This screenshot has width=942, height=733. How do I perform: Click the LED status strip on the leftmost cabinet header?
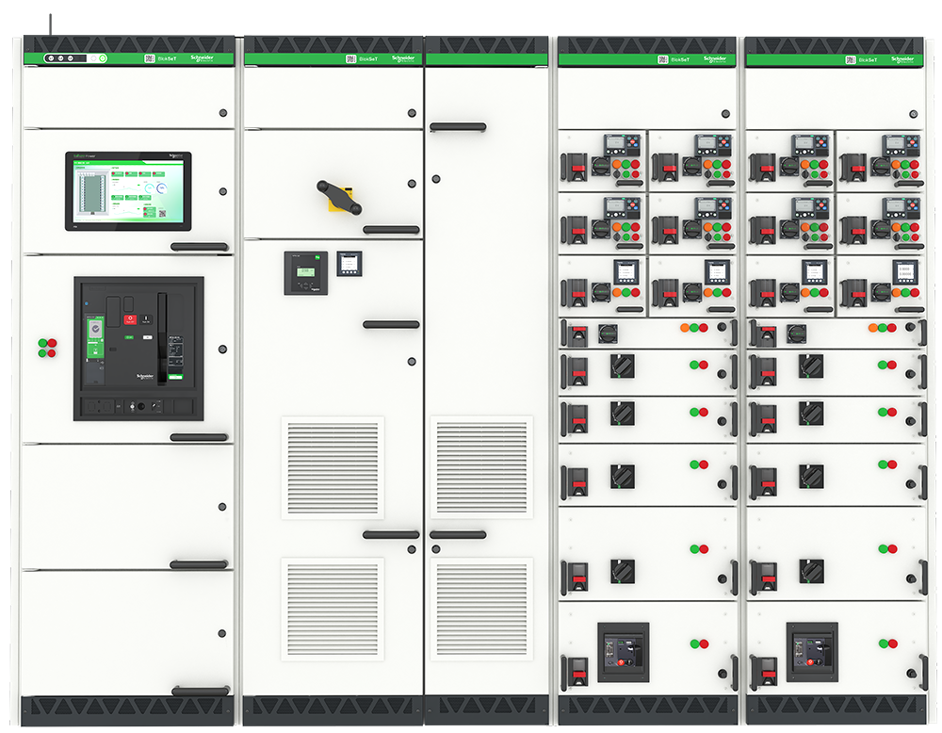pos(75,58)
